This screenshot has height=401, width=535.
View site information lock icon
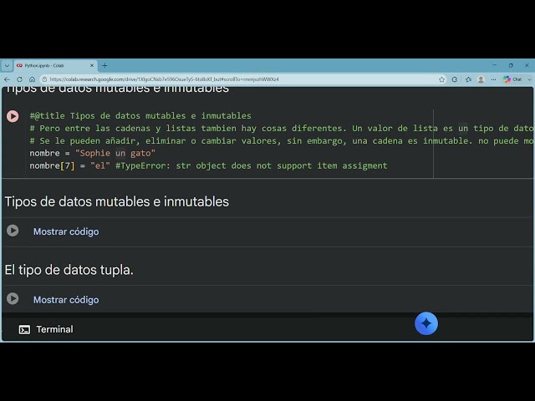click(x=44, y=79)
